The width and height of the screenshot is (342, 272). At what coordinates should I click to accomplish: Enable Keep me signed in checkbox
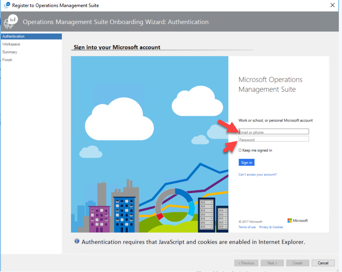tap(240, 150)
